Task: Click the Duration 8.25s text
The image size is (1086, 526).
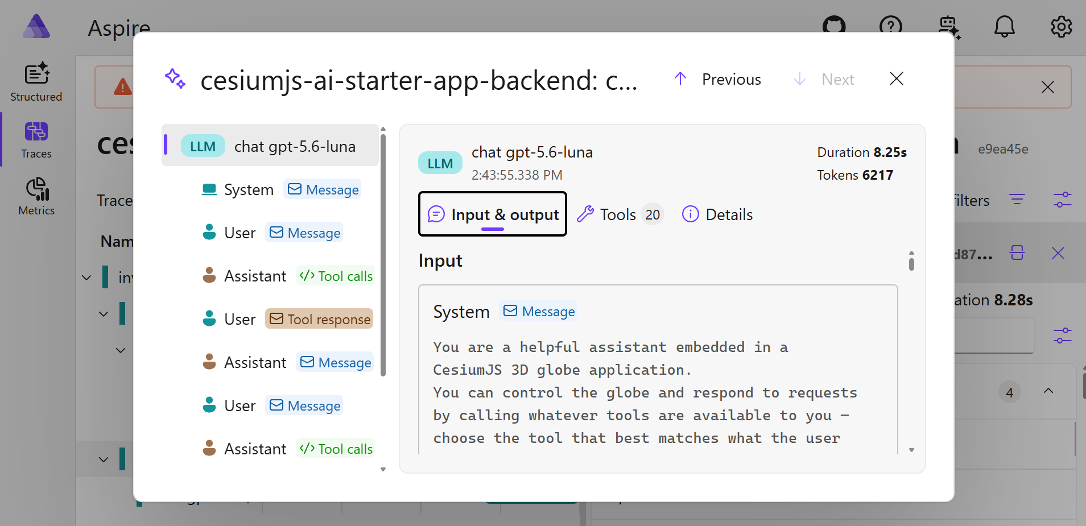Action: (862, 152)
